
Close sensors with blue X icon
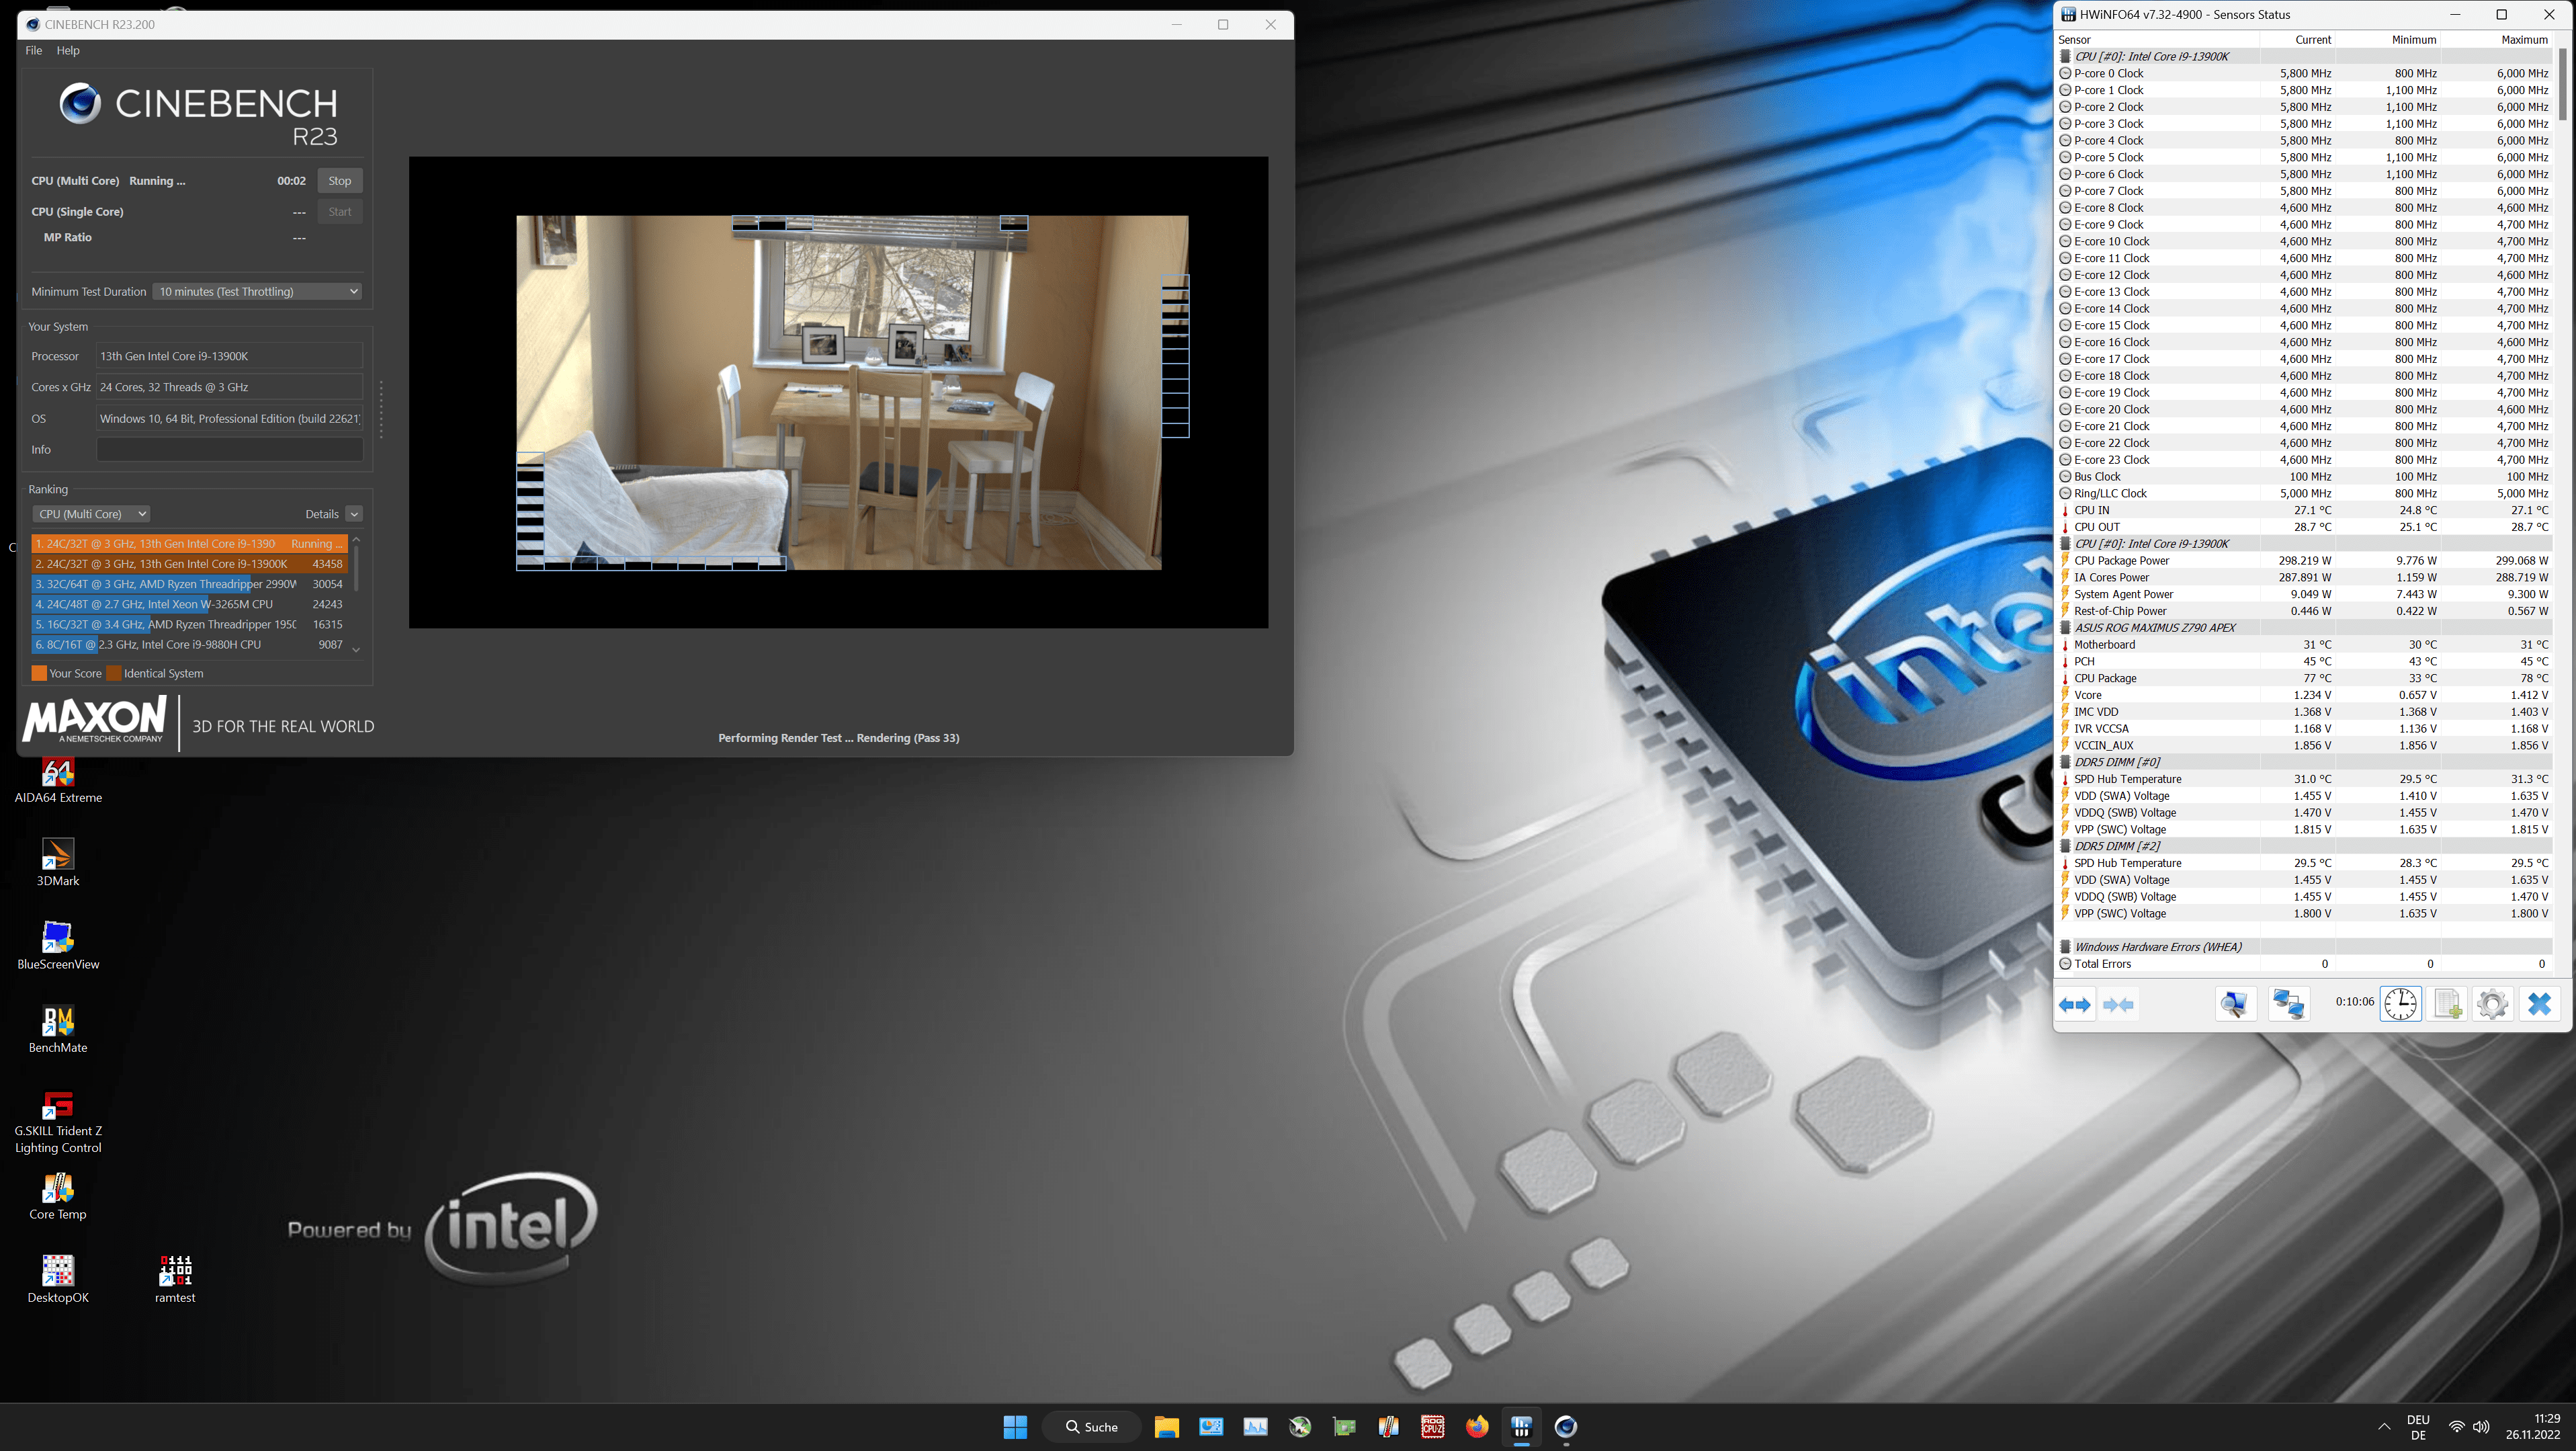[2539, 1004]
